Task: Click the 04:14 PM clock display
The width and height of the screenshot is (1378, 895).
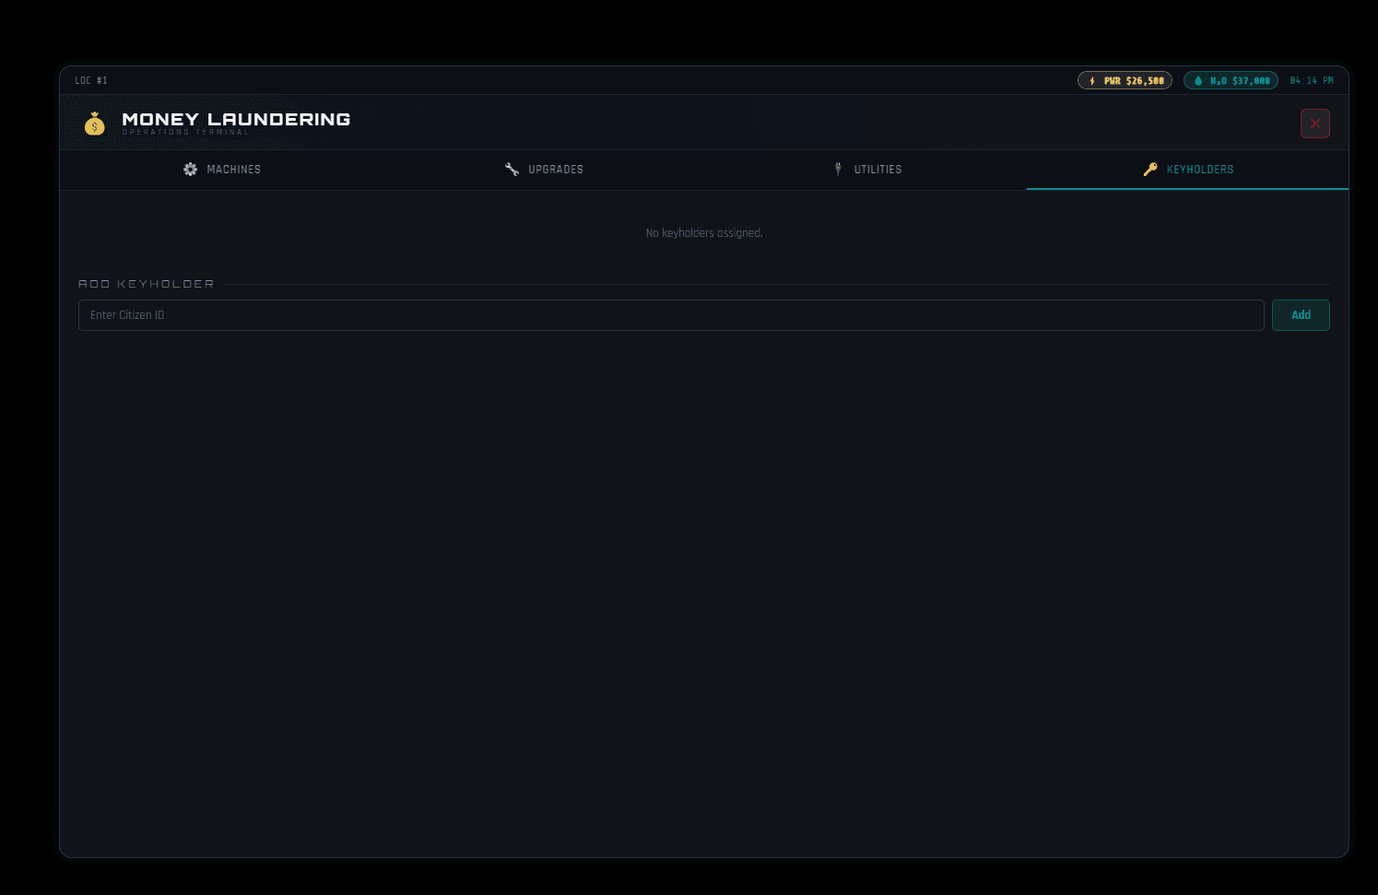Action: [x=1312, y=81]
